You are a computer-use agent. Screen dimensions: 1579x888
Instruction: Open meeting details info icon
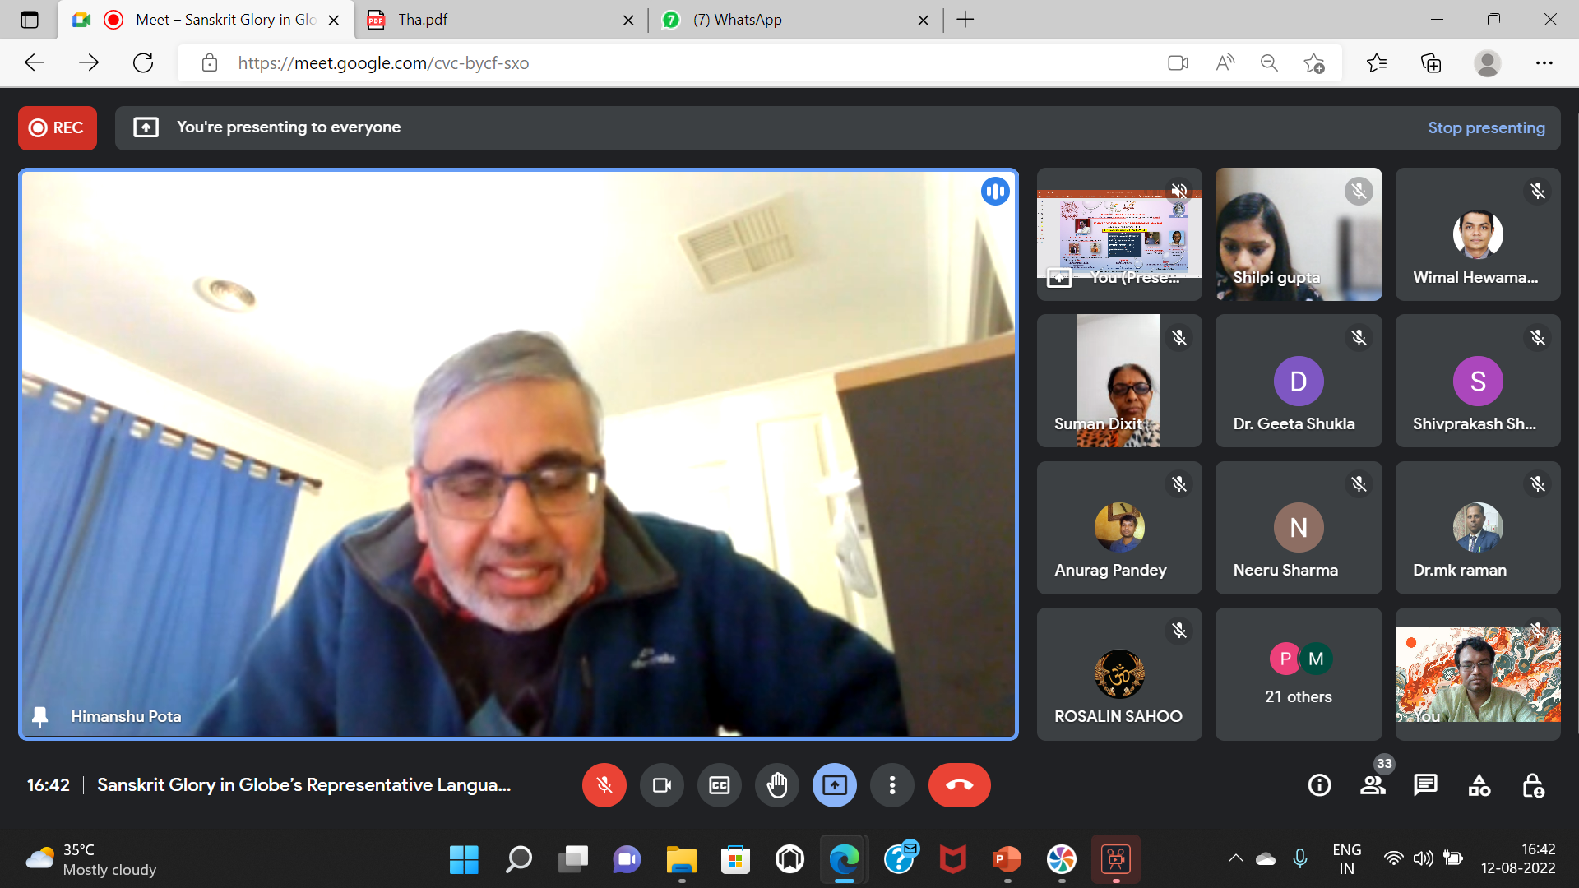pyautogui.click(x=1319, y=785)
